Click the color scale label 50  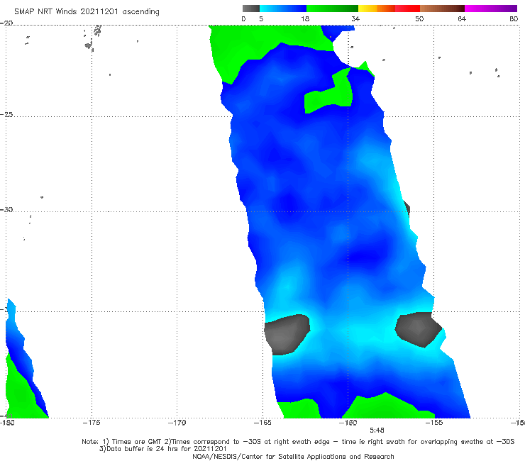(x=419, y=18)
